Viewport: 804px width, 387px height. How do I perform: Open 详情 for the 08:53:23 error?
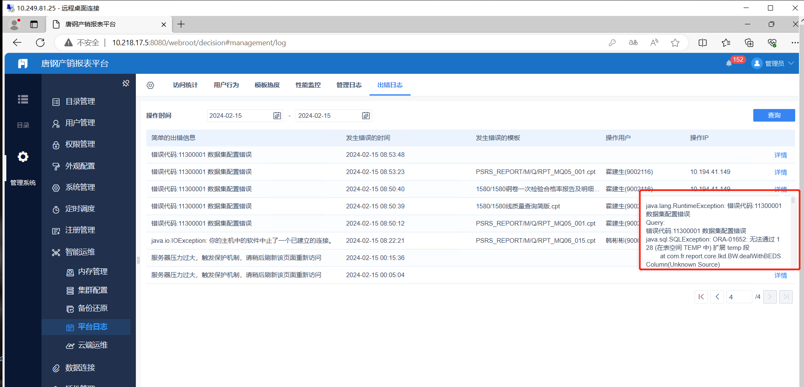[781, 172]
